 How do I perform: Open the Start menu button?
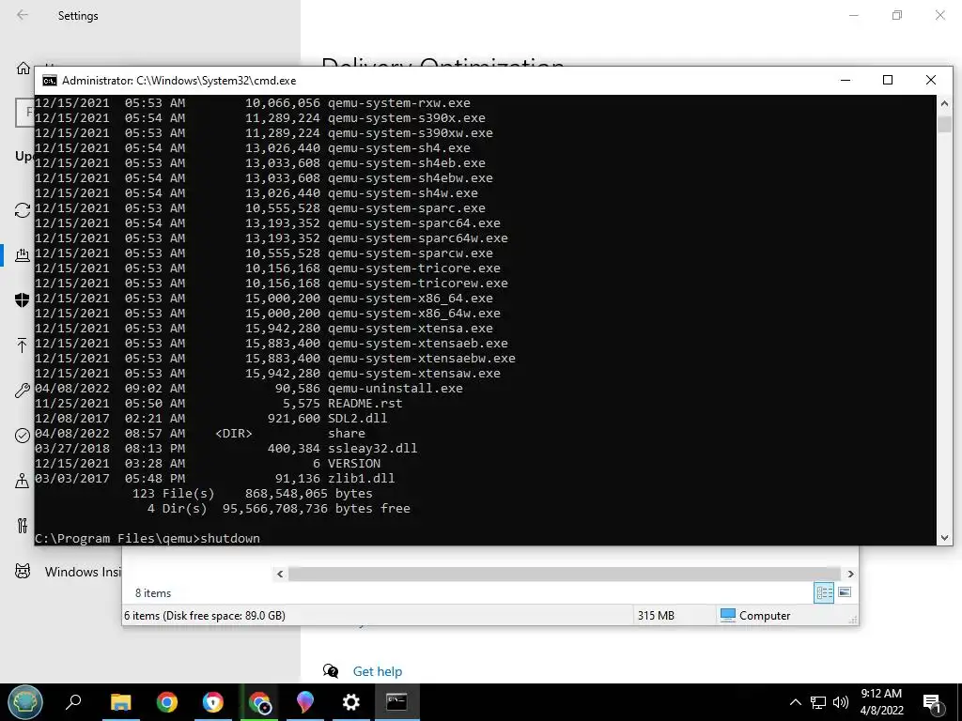click(25, 702)
